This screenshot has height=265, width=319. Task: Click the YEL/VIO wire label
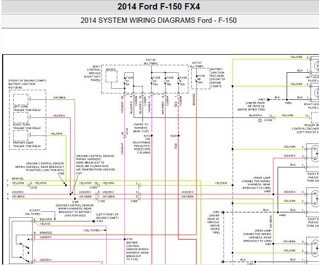[45, 224]
